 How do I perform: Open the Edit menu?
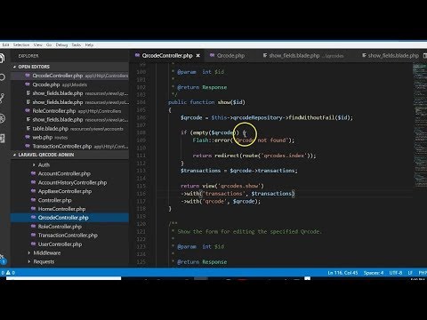tap(5, 45)
